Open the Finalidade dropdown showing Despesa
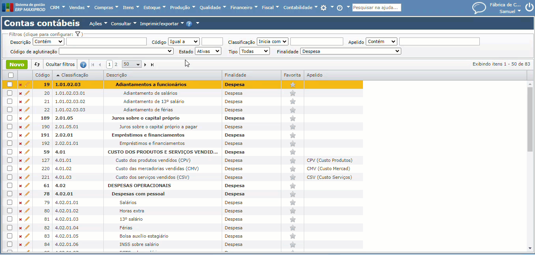The width and height of the screenshot is (535, 255). coord(350,51)
